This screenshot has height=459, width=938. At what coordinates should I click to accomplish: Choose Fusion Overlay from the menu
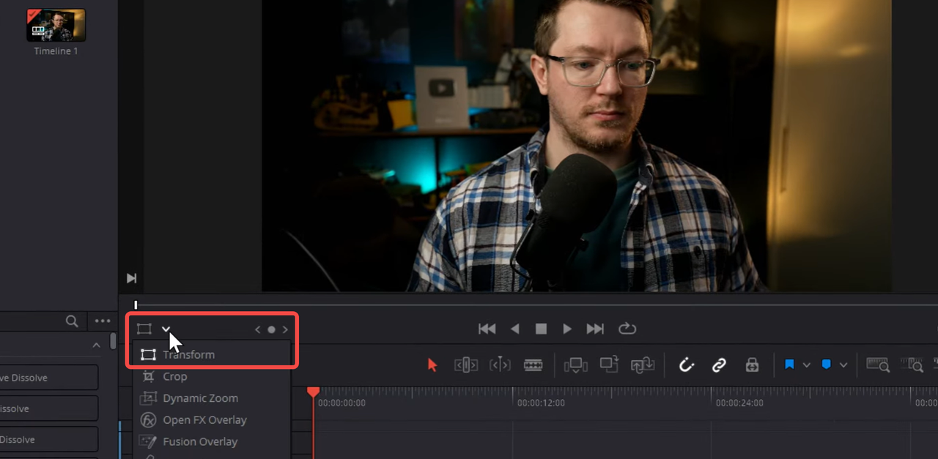[212, 441]
